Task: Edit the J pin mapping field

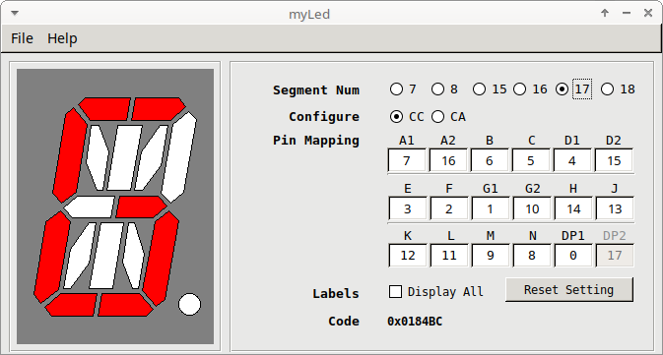Action: 615,208
